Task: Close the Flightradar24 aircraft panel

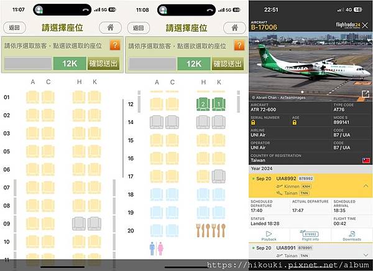Action: point(365,26)
